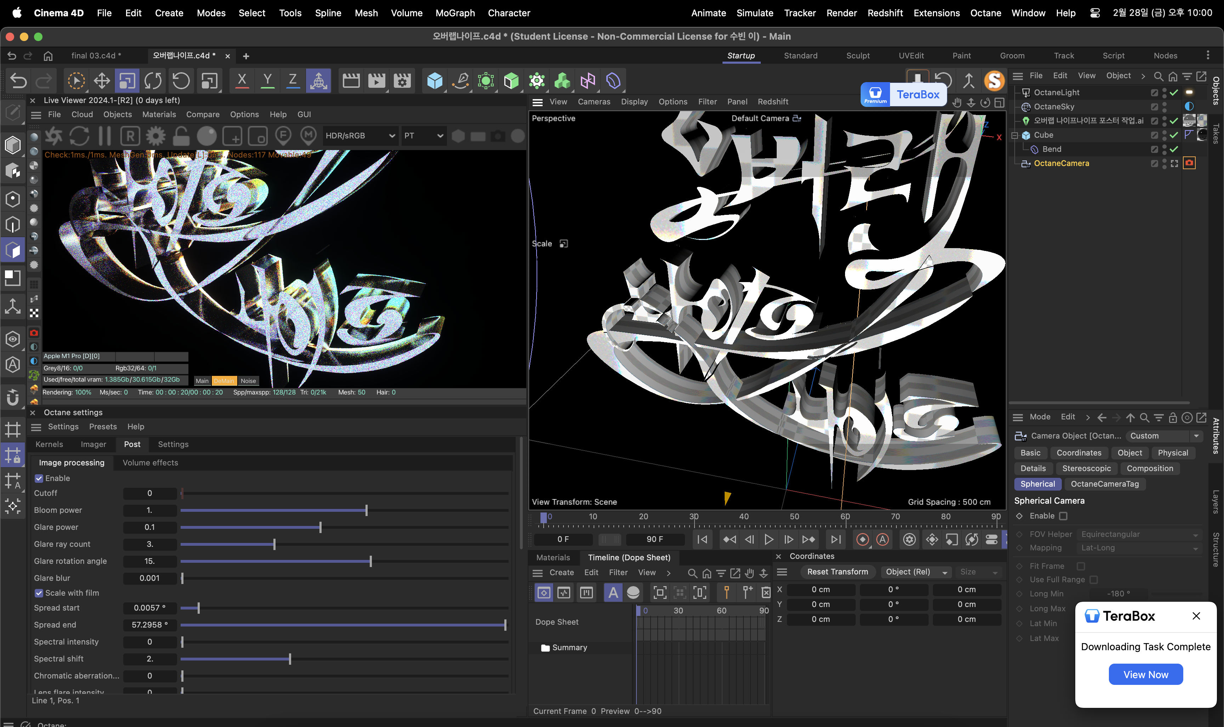Add a Cube primitive from toolbar
This screenshot has width=1224, height=727.
tap(434, 81)
